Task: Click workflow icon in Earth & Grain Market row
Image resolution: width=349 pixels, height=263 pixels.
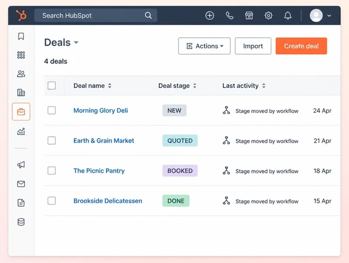Action: coord(226,141)
